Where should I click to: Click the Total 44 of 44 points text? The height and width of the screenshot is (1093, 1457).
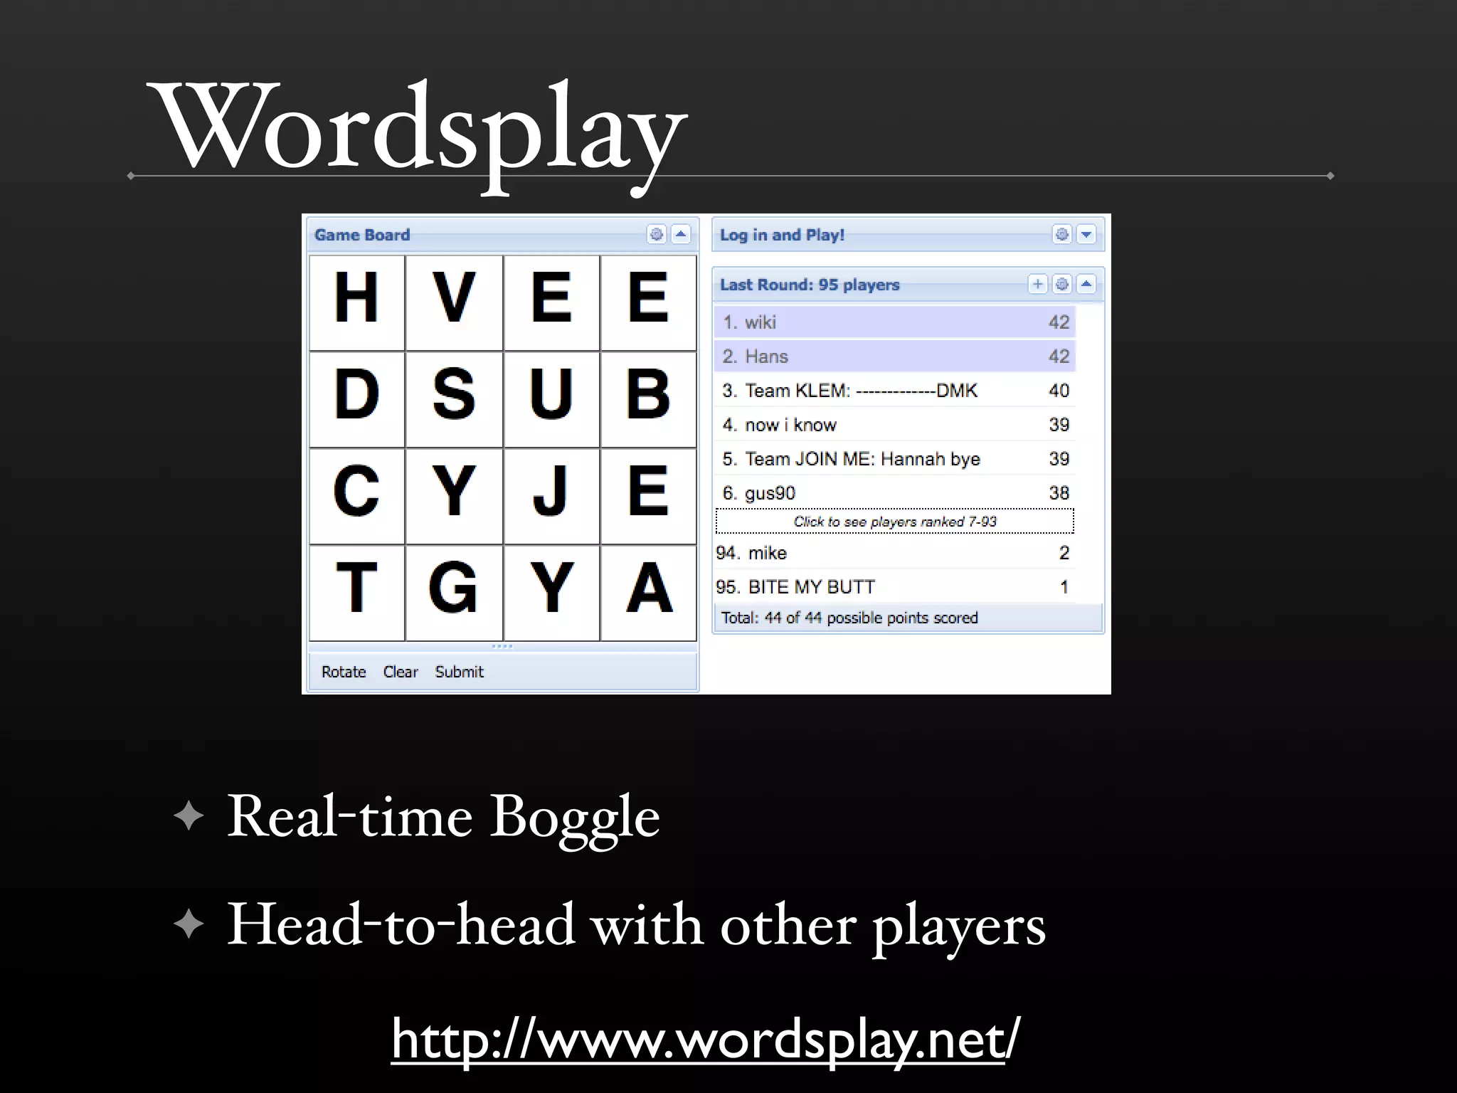849,618
